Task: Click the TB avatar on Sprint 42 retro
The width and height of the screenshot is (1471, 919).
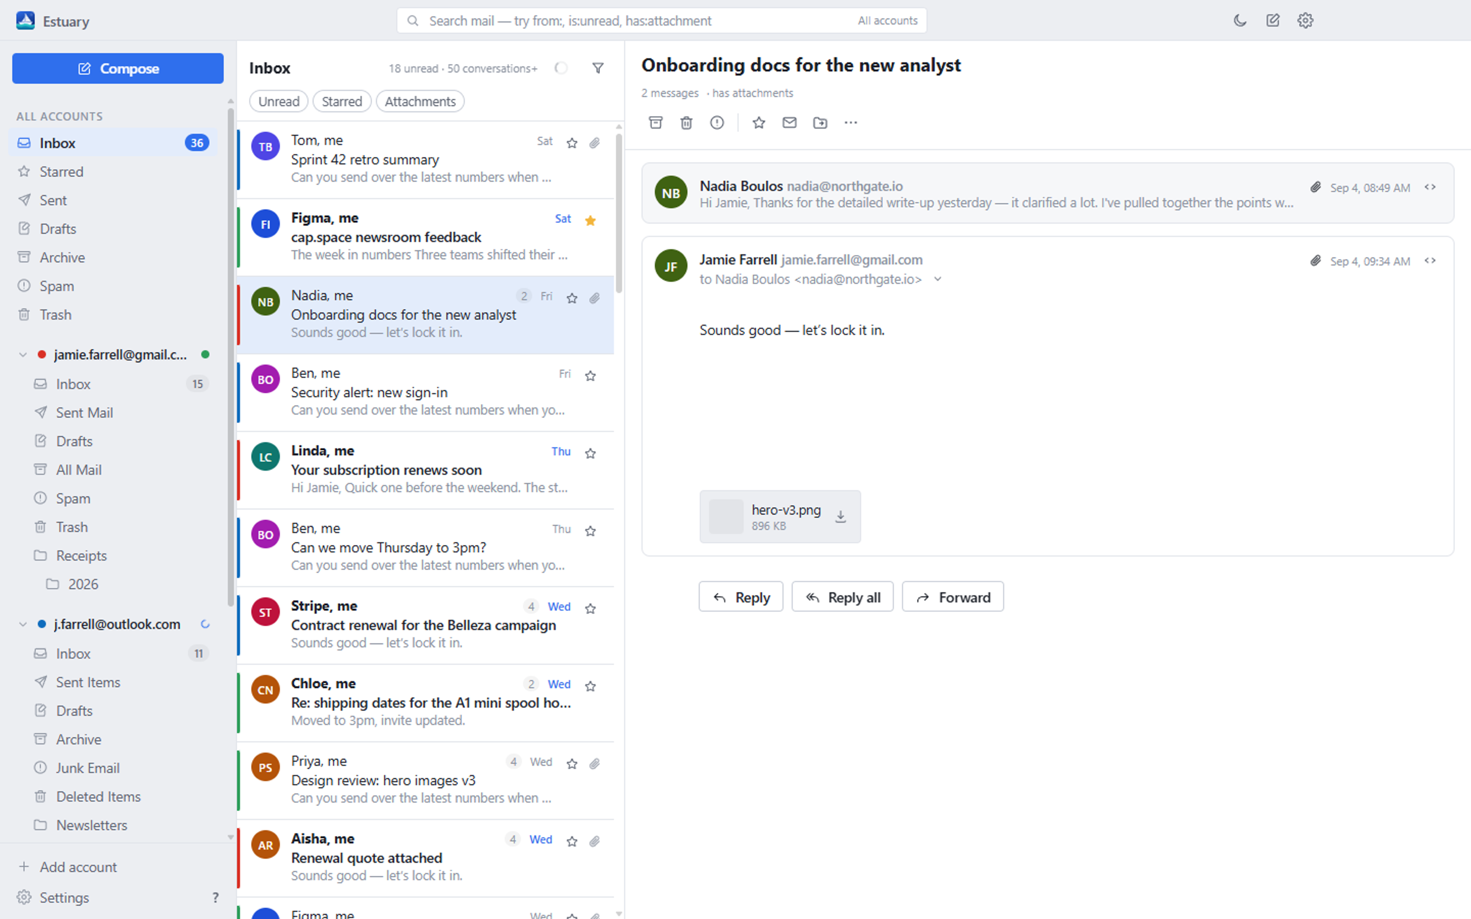Action: point(266,147)
